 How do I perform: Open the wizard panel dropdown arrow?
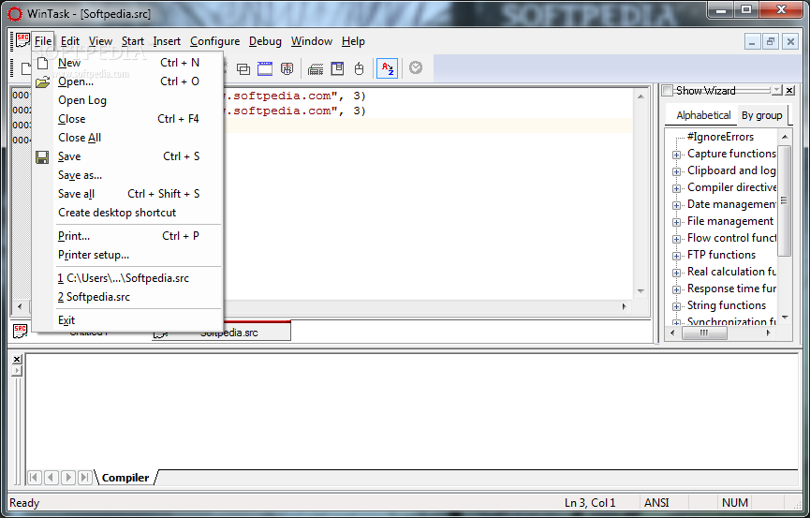(777, 91)
